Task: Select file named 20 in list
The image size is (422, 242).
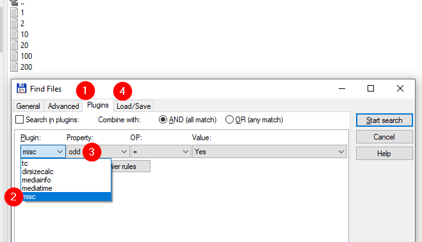Action: (x=24, y=45)
